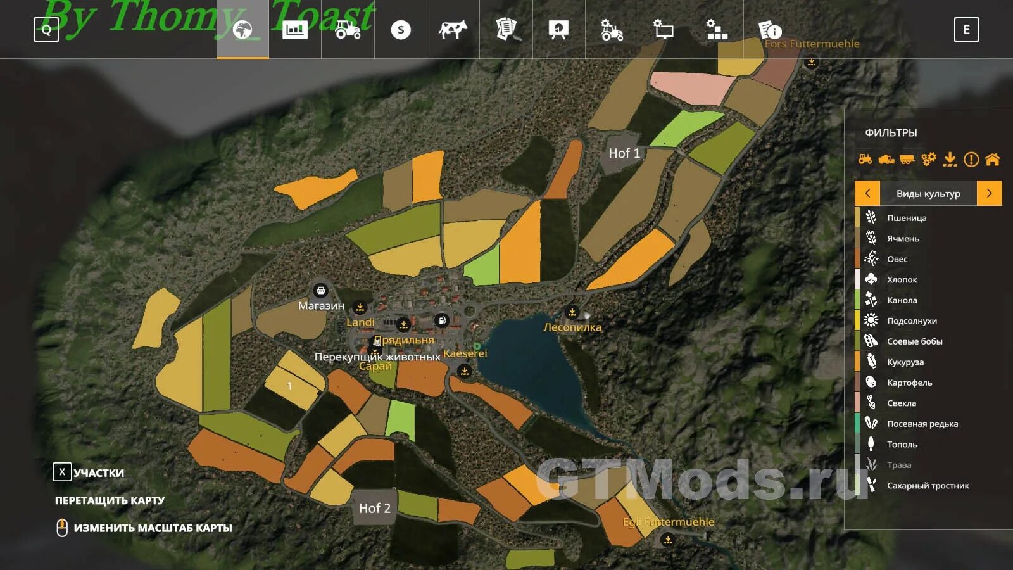The height and width of the screenshot is (570, 1013).
Task: Open the monitor with gear settings tab
Action: [664, 30]
